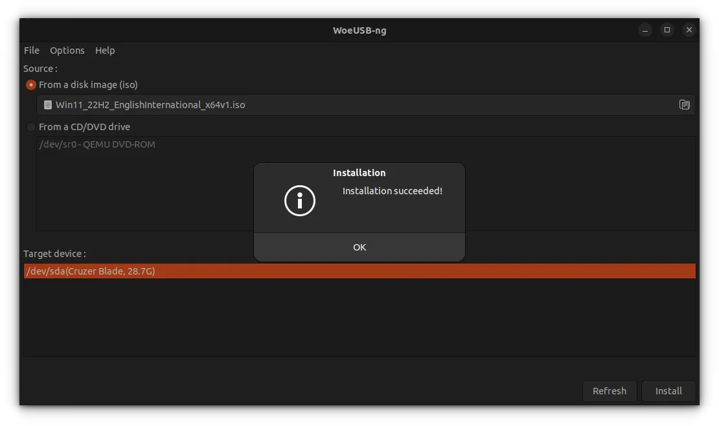719x426 pixels.
Task: Open the Options menu
Action: [x=67, y=50]
